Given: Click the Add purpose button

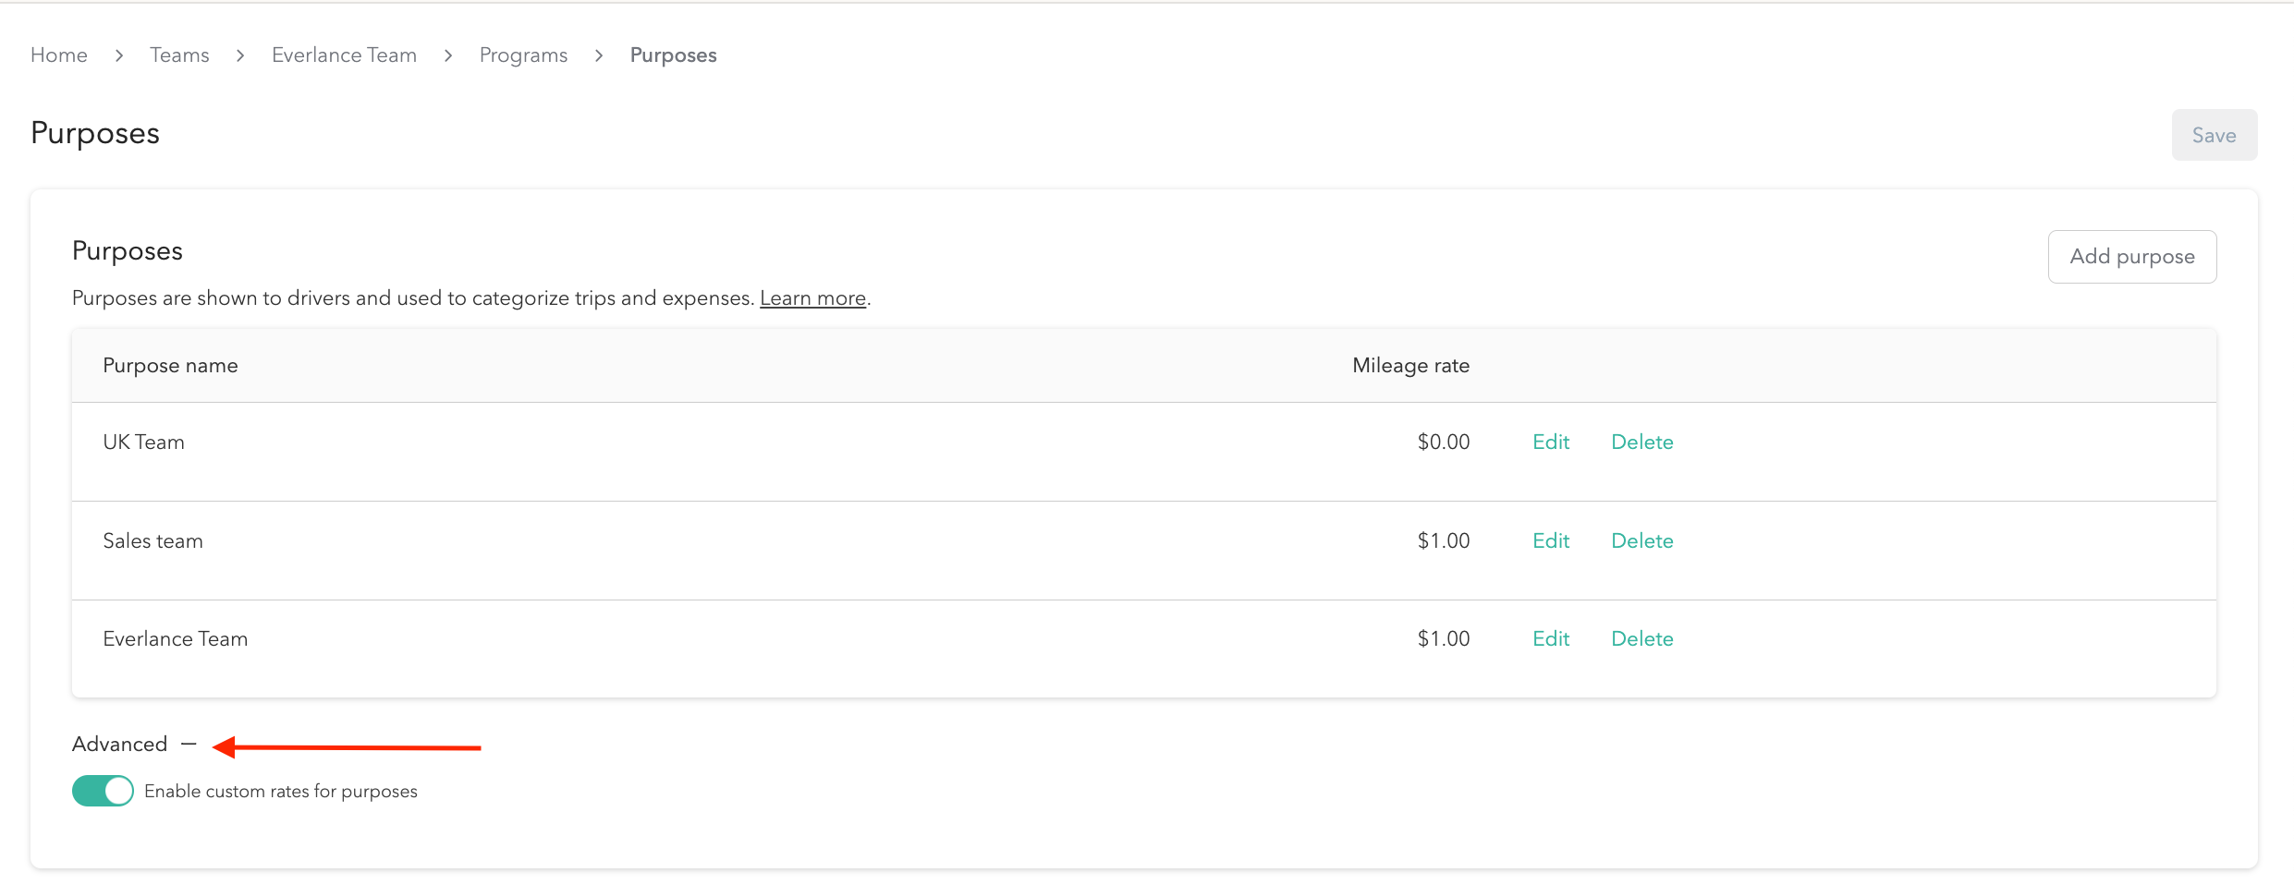Looking at the screenshot, I should (x=2131, y=257).
